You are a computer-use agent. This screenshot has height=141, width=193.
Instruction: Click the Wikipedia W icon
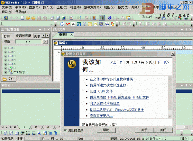(x=73, y=24)
